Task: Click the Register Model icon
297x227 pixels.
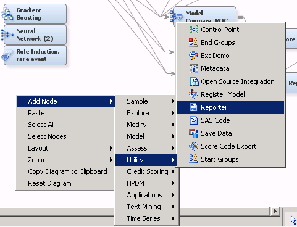Action: click(x=193, y=94)
